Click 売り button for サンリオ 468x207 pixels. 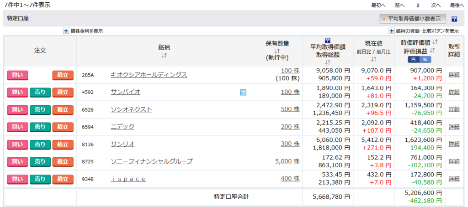40,144
